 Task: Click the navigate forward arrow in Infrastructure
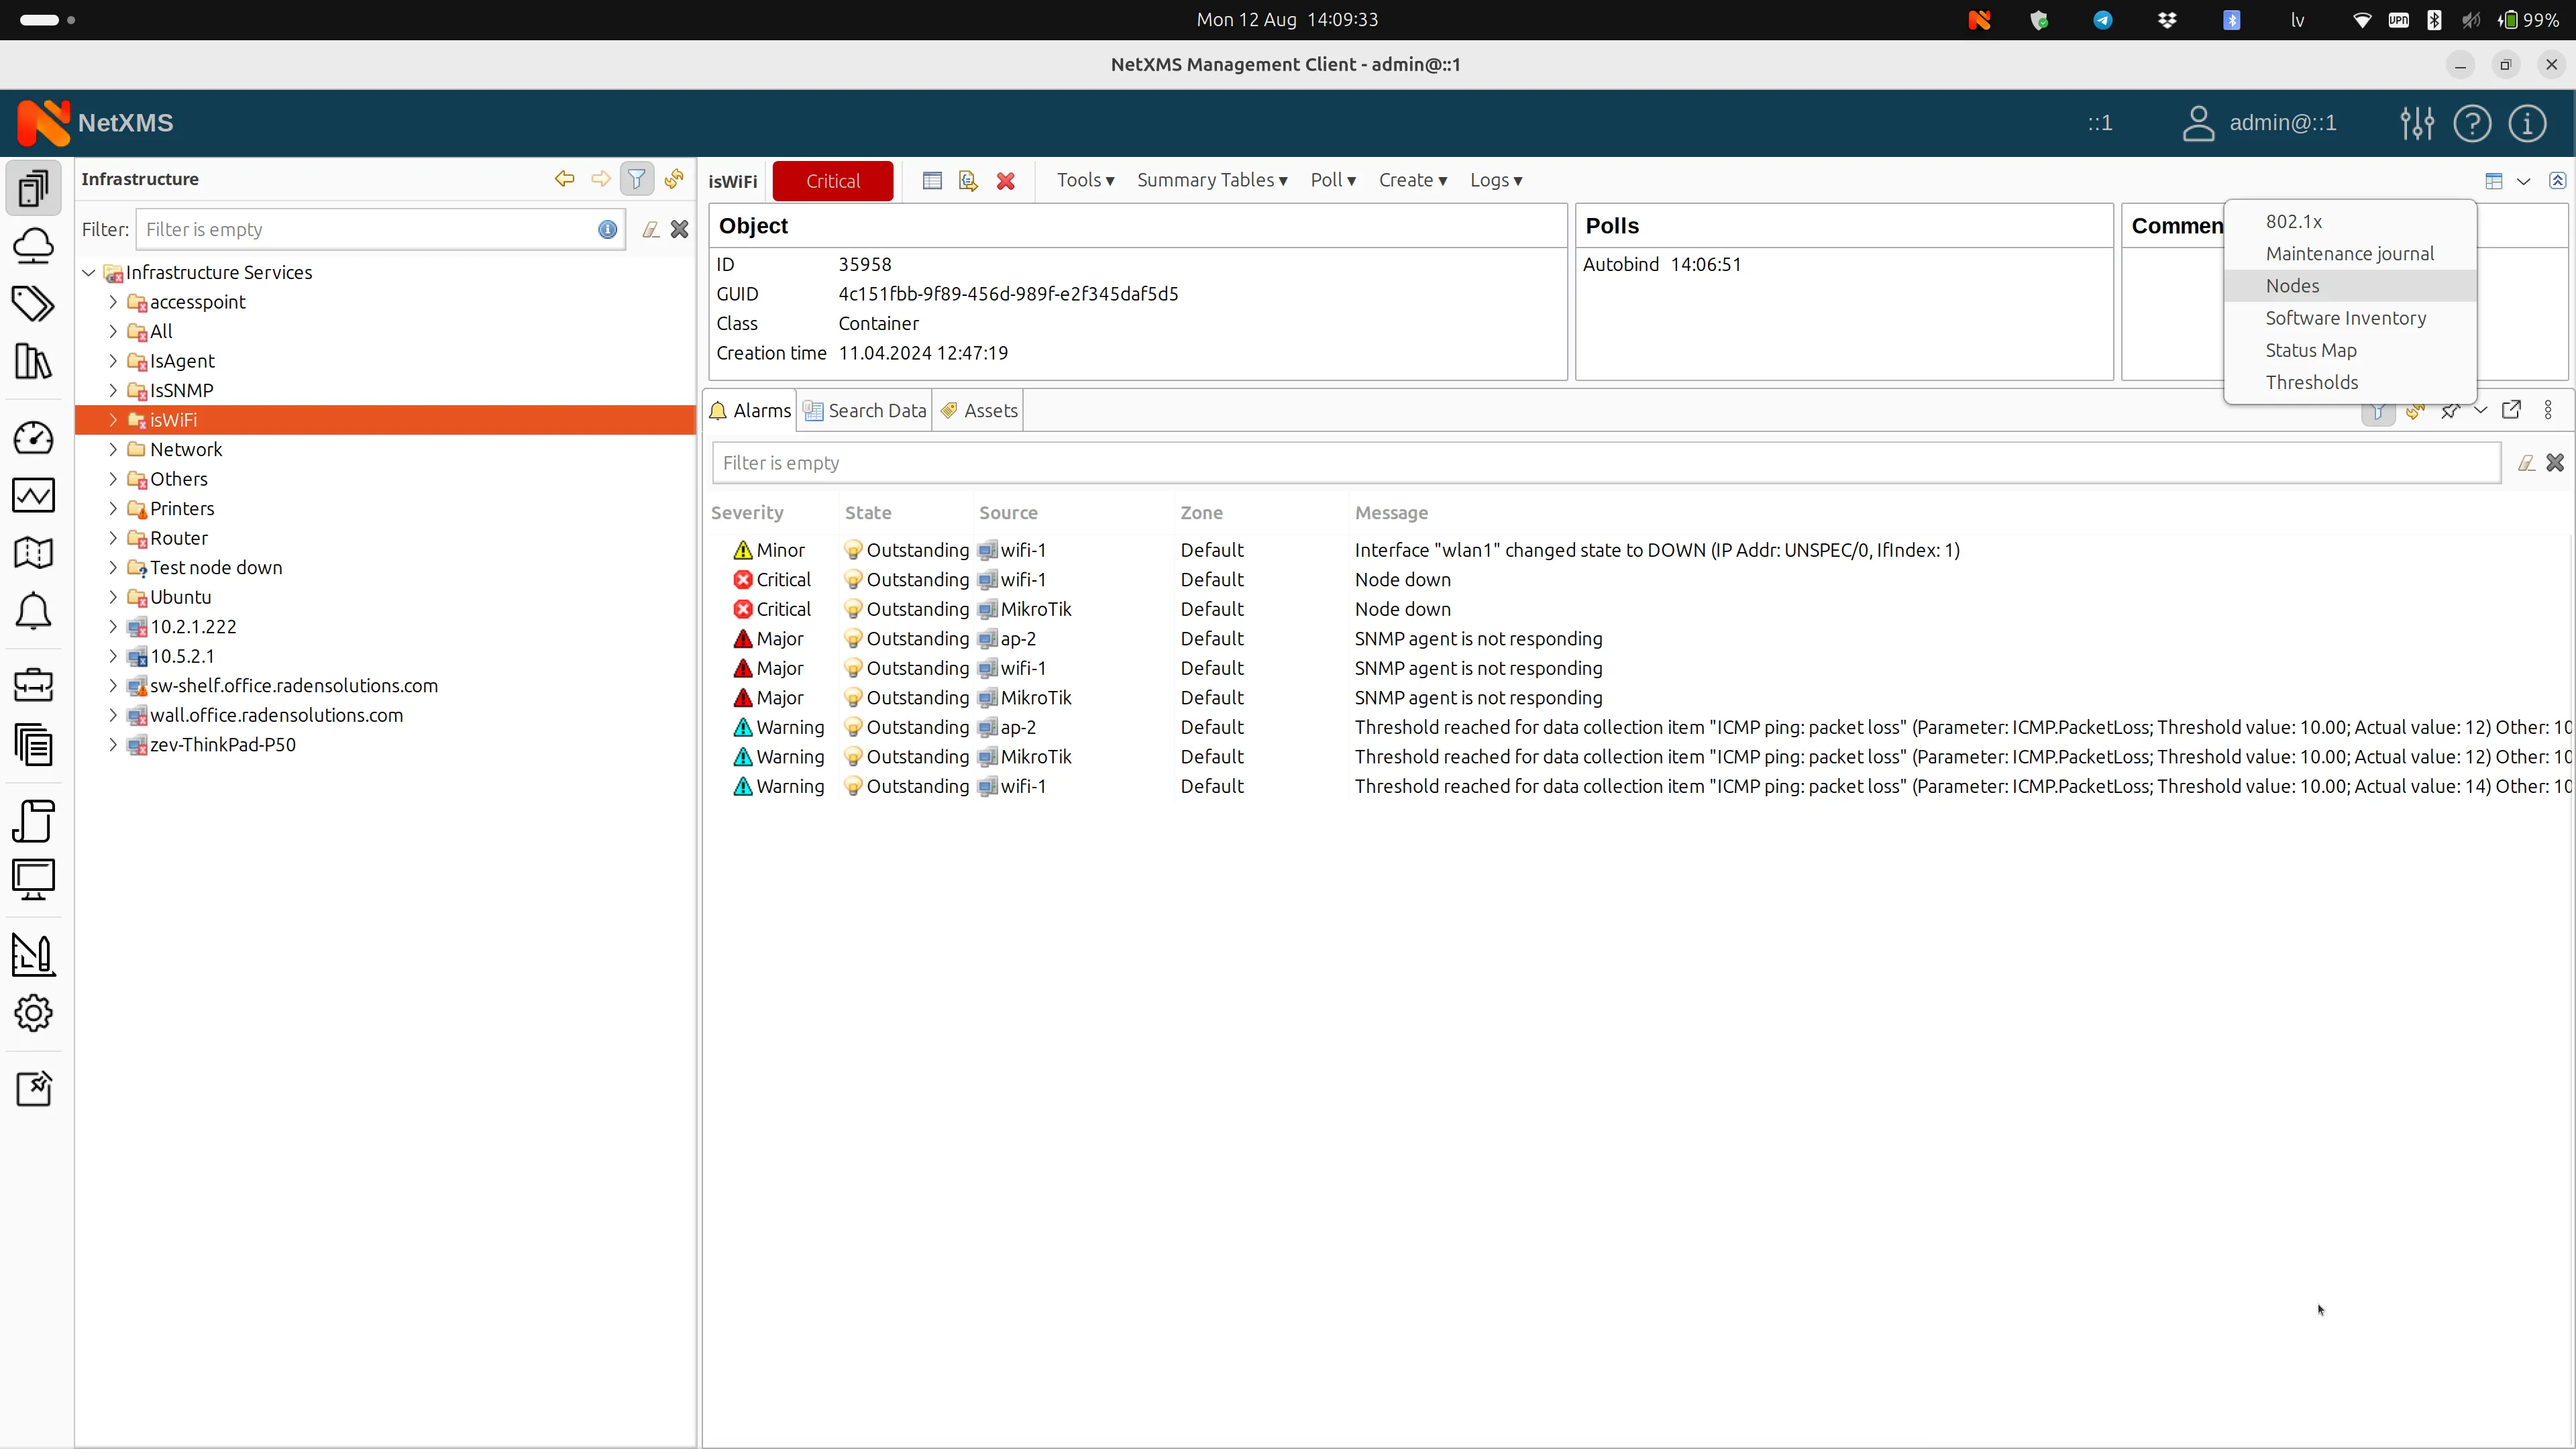click(600, 179)
